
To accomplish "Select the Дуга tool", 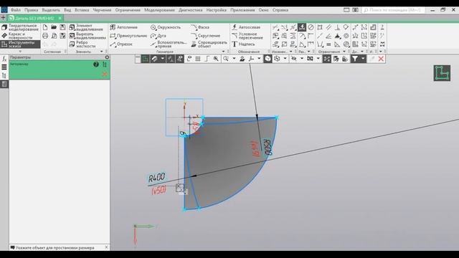I will [x=158, y=36].
